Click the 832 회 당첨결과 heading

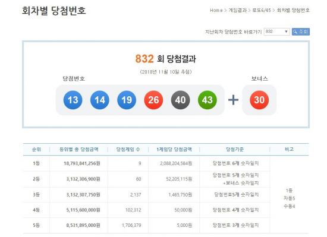(166, 59)
